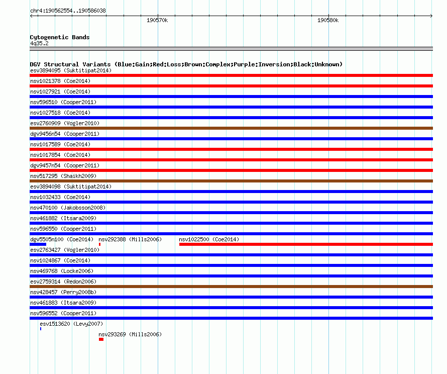Image resolution: width=447 pixels, height=374 pixels.
Task: Click the brown bar under nsv517295
Action: (231, 181)
